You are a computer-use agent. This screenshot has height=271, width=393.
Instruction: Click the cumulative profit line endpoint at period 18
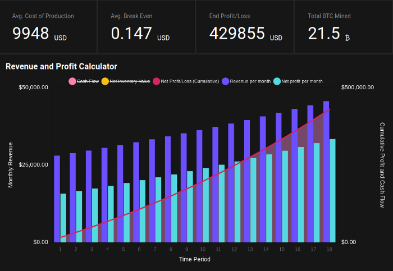(x=330, y=109)
